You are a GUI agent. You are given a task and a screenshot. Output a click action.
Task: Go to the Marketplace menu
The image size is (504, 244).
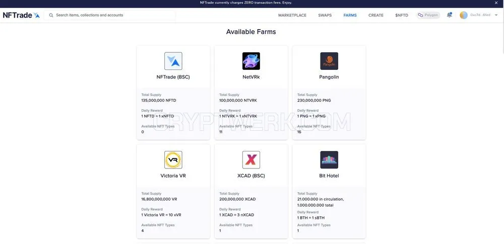click(x=292, y=15)
